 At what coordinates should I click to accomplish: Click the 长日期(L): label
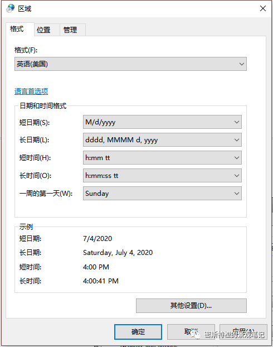pyautogui.click(x=34, y=140)
